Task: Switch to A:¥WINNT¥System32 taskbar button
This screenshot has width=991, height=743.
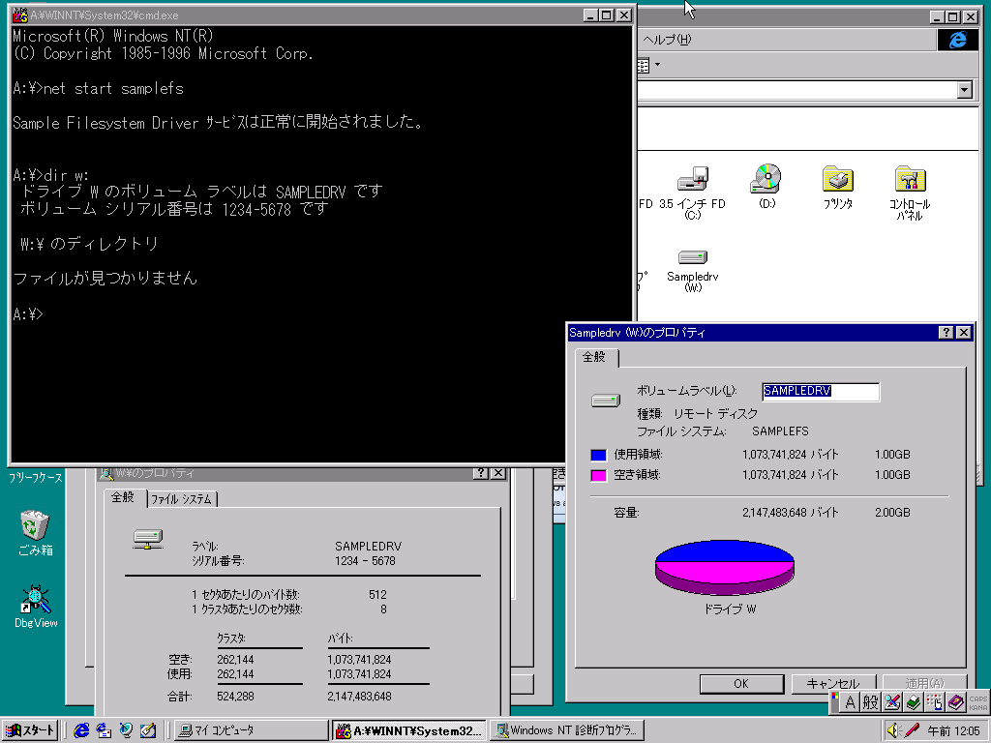Action: click(x=409, y=730)
